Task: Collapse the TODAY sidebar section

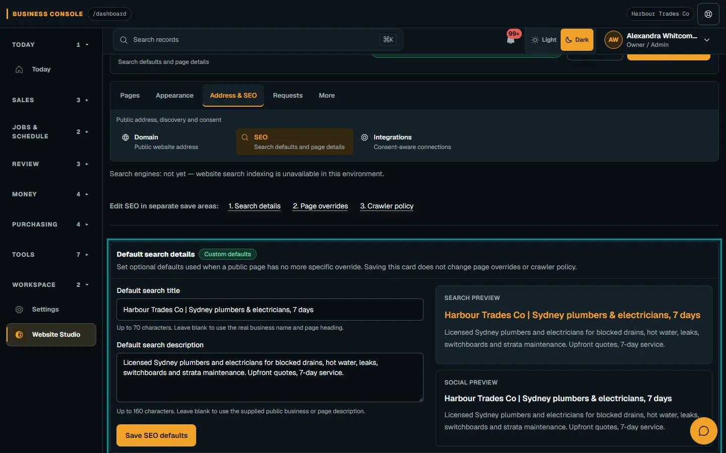Action: [x=50, y=45]
